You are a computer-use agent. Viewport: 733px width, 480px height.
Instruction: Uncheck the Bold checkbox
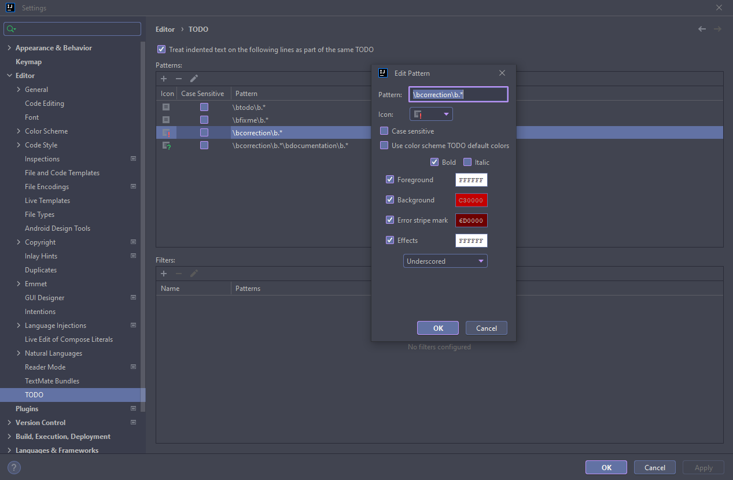[x=434, y=163]
